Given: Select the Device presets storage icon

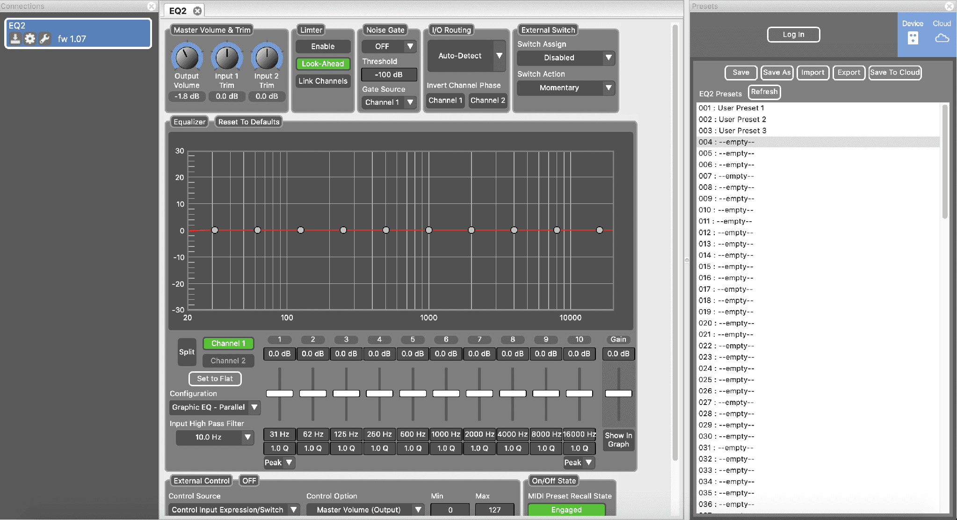Looking at the screenshot, I should coord(913,38).
